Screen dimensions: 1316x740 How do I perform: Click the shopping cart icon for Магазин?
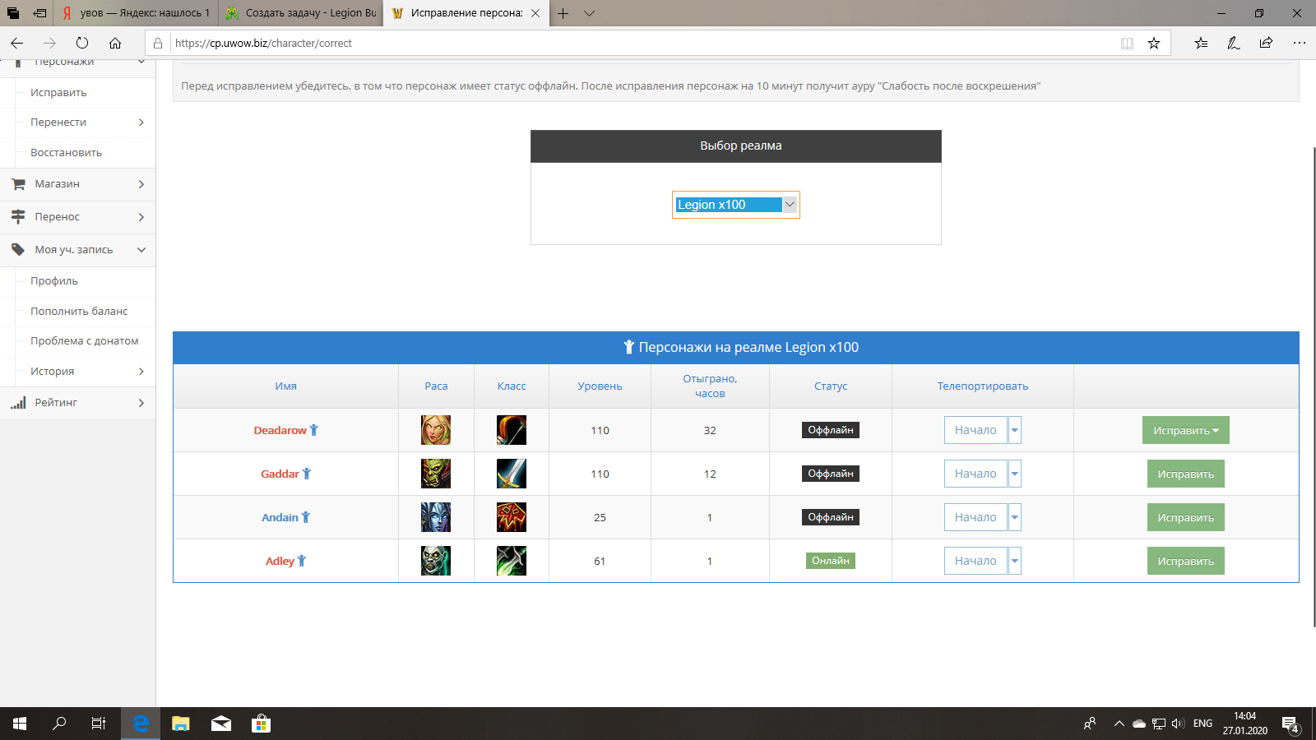pos(18,184)
